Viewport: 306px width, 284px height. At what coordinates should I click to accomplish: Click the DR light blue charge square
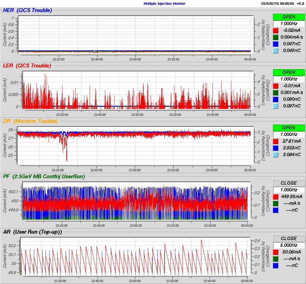276,154
